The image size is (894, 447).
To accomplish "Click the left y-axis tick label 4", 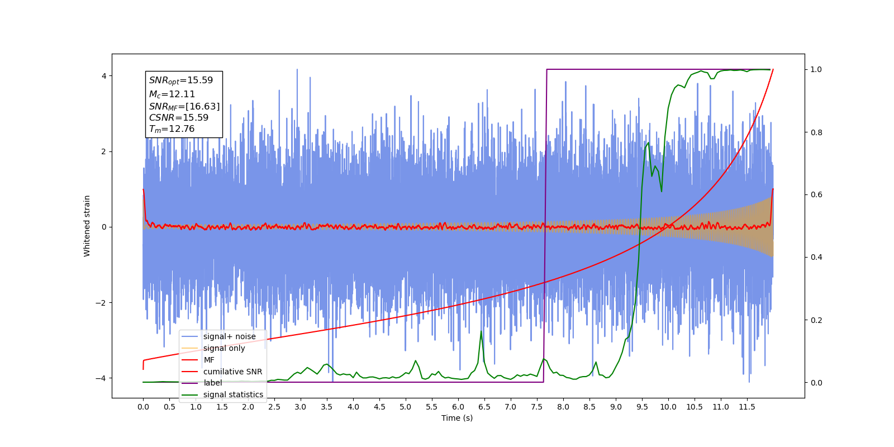I will click(103, 76).
